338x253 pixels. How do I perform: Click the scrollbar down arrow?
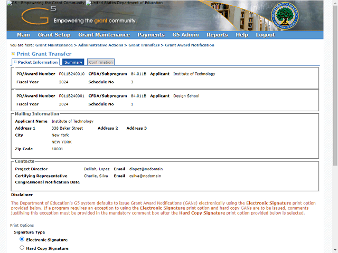[335, 250]
